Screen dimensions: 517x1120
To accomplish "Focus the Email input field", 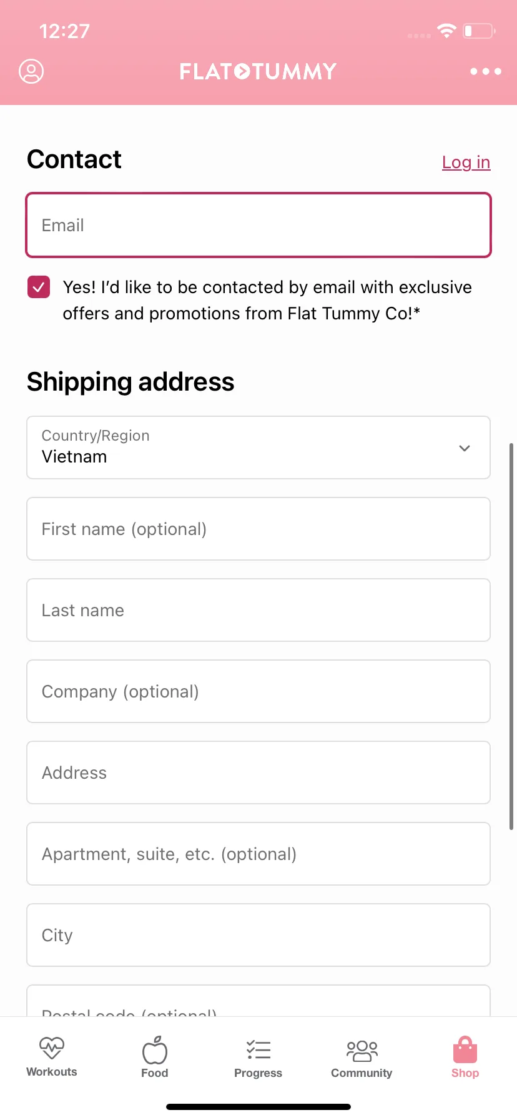I will click(258, 225).
